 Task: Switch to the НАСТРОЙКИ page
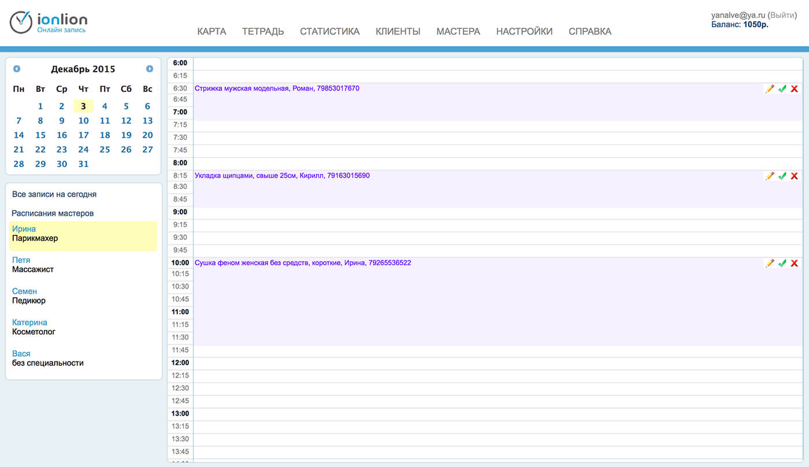pyautogui.click(x=524, y=32)
